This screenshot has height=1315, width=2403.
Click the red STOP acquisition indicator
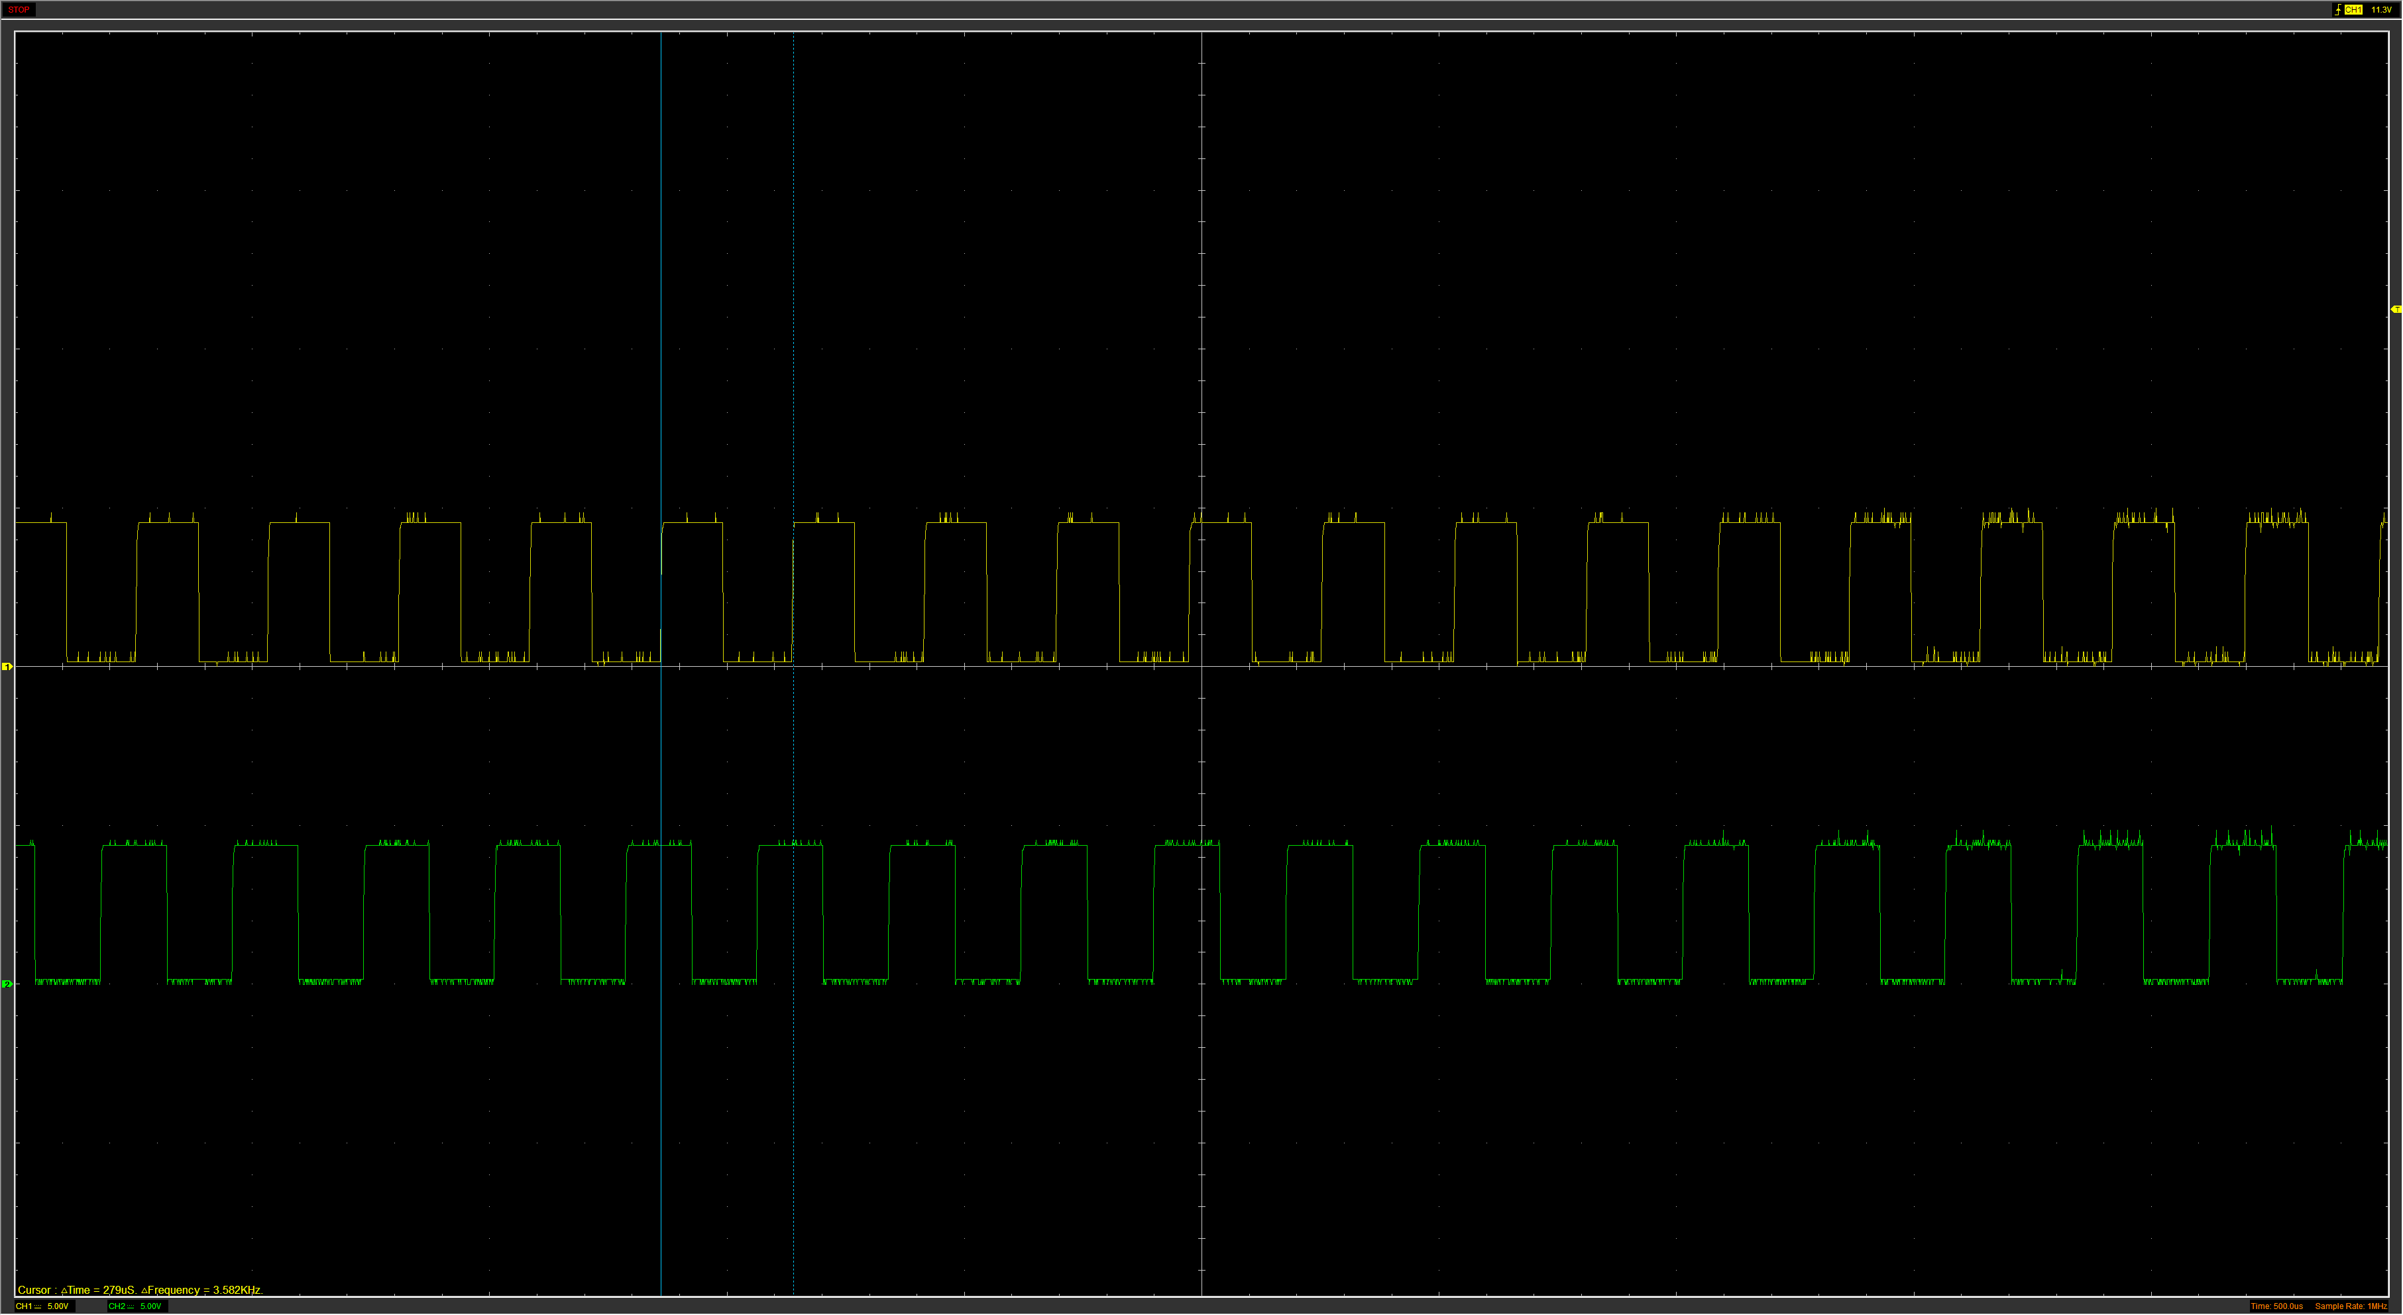tap(19, 9)
